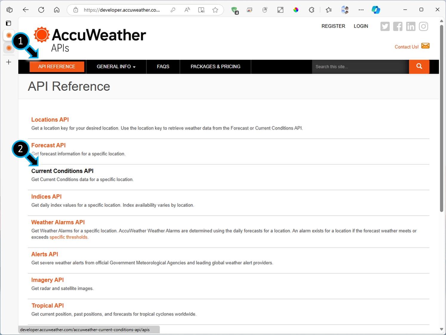Open AccuWeather's Instagram icon

423,27
